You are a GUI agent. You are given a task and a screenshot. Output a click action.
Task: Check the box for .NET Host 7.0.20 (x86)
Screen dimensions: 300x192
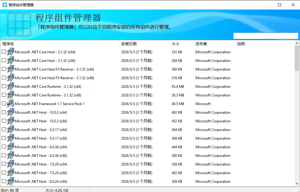[4, 173]
